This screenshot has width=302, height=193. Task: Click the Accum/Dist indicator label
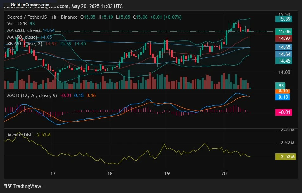[x=19, y=135]
